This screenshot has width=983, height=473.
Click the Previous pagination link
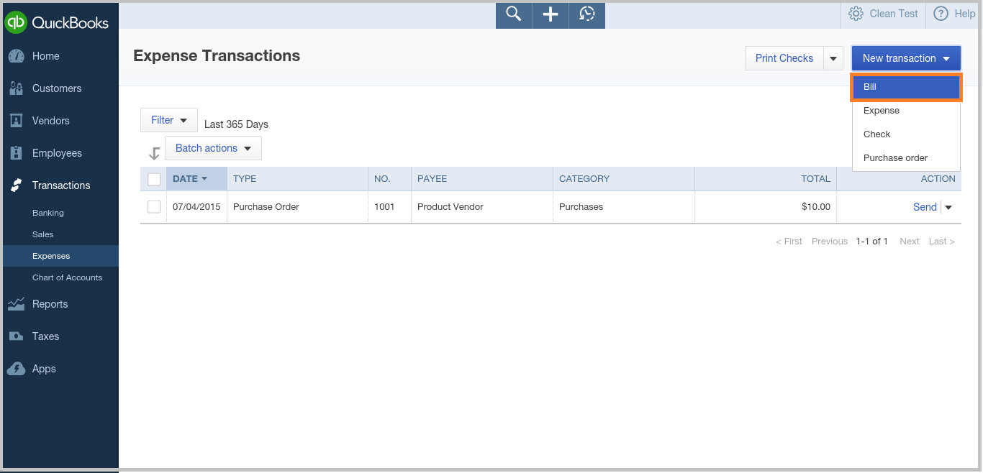830,242
